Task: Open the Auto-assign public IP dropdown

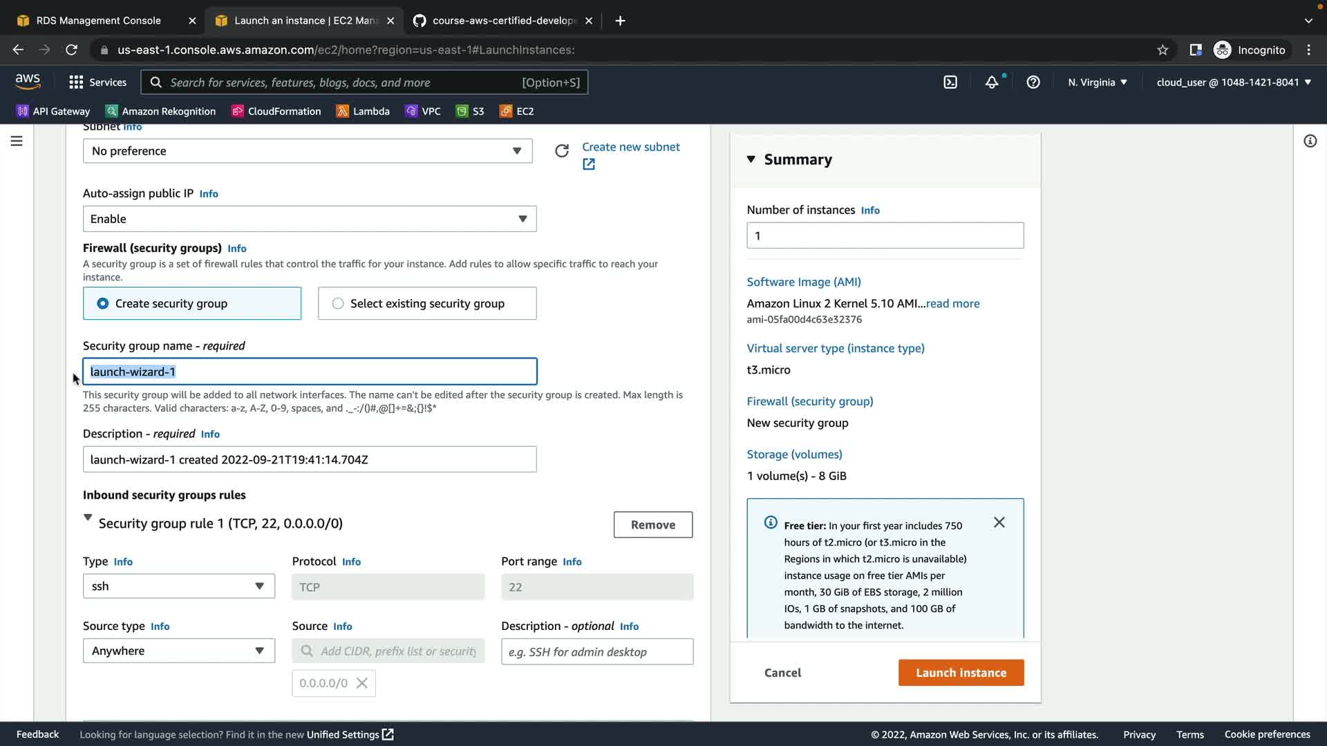Action: click(309, 219)
